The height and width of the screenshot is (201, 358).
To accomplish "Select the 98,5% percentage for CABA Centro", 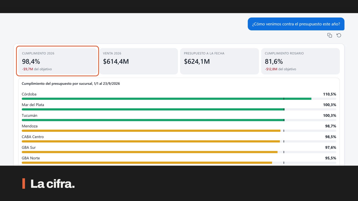I will click(x=331, y=137).
